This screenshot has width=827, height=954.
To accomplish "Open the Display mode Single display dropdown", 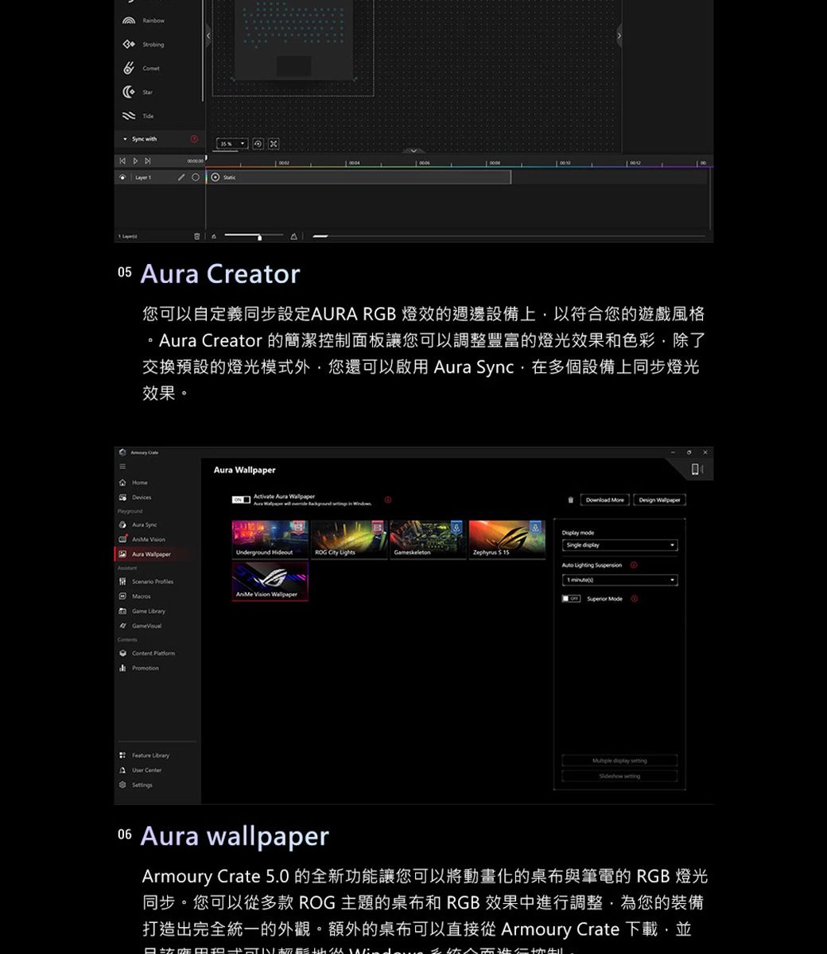I will click(619, 545).
